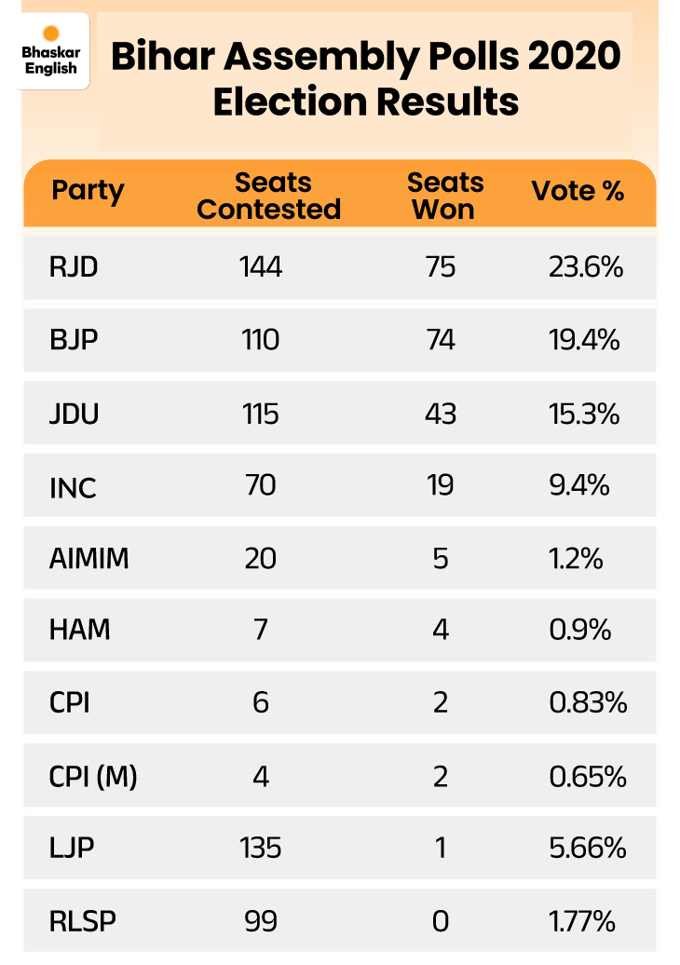Click BJP seats won value 74
Viewport: 680px width, 965px height.
click(440, 340)
